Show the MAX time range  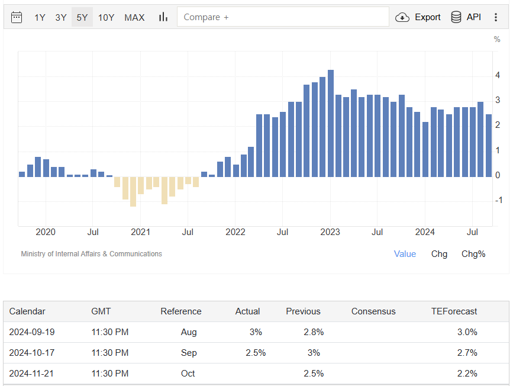tap(134, 17)
